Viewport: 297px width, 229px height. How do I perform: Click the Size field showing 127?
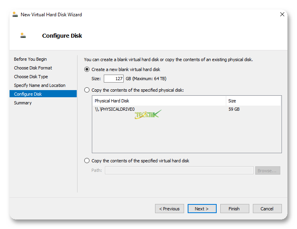click(x=113, y=79)
